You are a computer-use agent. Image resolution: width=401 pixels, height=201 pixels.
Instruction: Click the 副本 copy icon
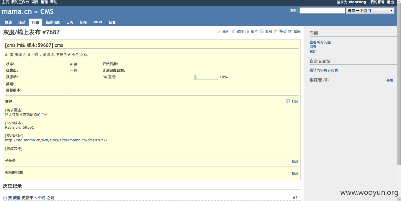click(x=248, y=31)
